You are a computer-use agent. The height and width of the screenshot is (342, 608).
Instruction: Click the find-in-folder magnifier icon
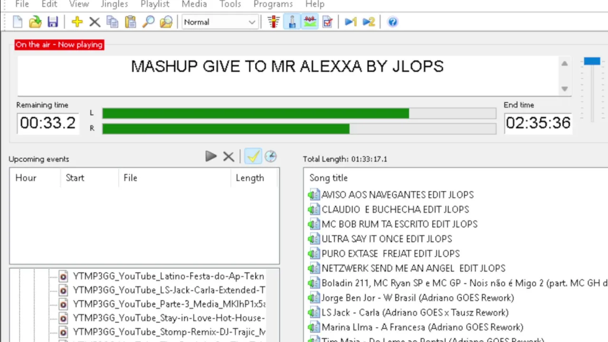pyautogui.click(x=166, y=22)
